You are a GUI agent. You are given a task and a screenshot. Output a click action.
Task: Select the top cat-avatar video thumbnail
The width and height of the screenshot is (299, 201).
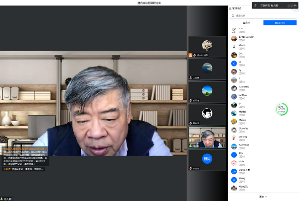[x=207, y=47]
